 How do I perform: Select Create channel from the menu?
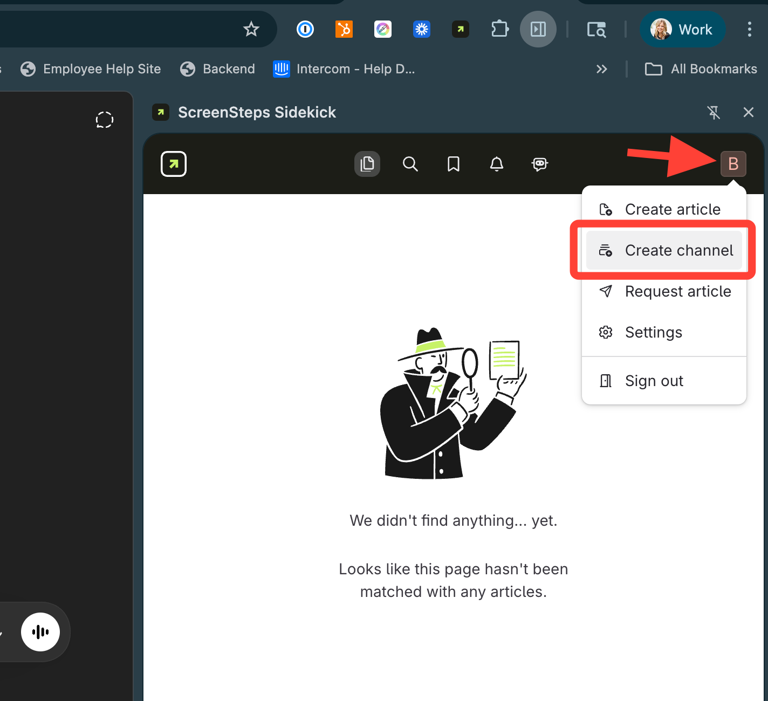664,250
